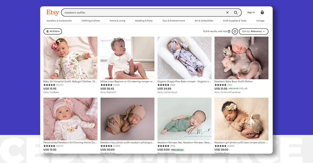Screen dimensions: 313x163
Task: Click Organic Dragonflies Baby romper title
Action: pyautogui.click(x=184, y=82)
